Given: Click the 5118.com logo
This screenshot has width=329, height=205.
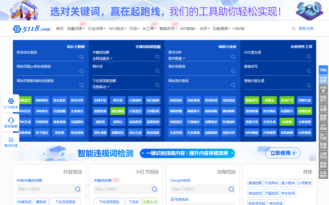Looking at the screenshot, I should [32, 29].
